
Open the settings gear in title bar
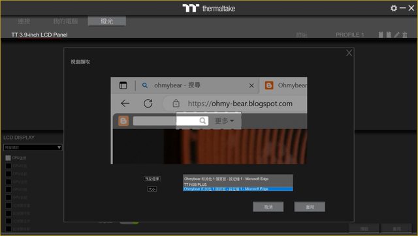click(393, 8)
